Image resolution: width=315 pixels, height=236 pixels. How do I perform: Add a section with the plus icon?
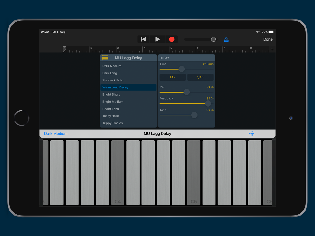click(272, 49)
